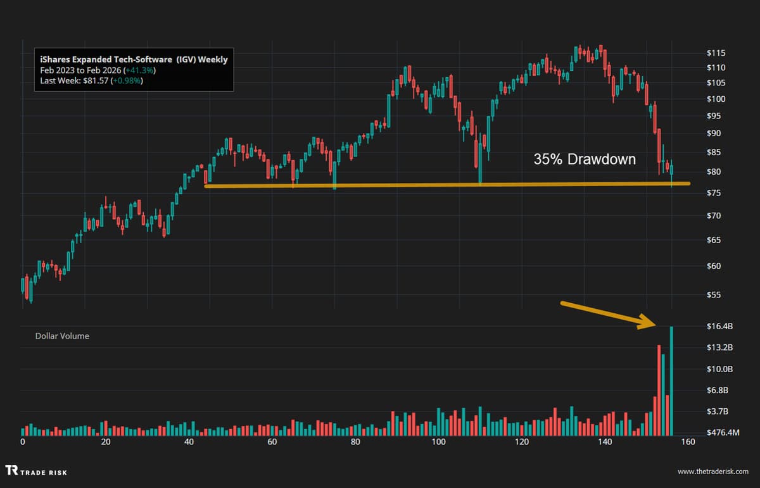Click week 160 on the x-axis
The width and height of the screenshot is (760, 488).
point(688,442)
